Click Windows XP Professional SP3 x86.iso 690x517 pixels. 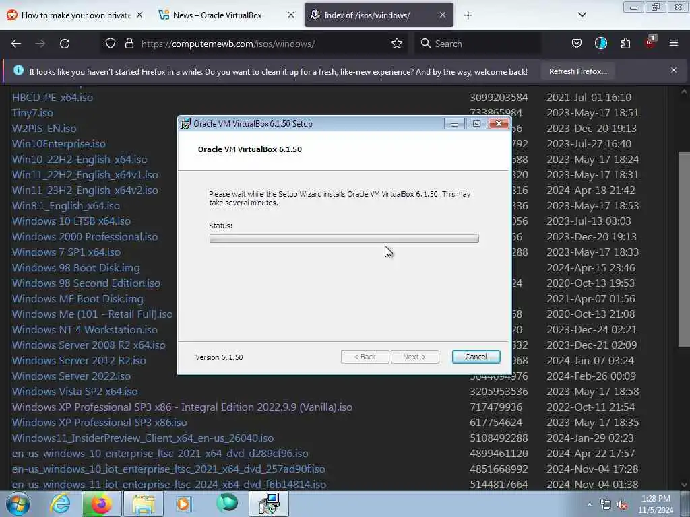[100, 422]
